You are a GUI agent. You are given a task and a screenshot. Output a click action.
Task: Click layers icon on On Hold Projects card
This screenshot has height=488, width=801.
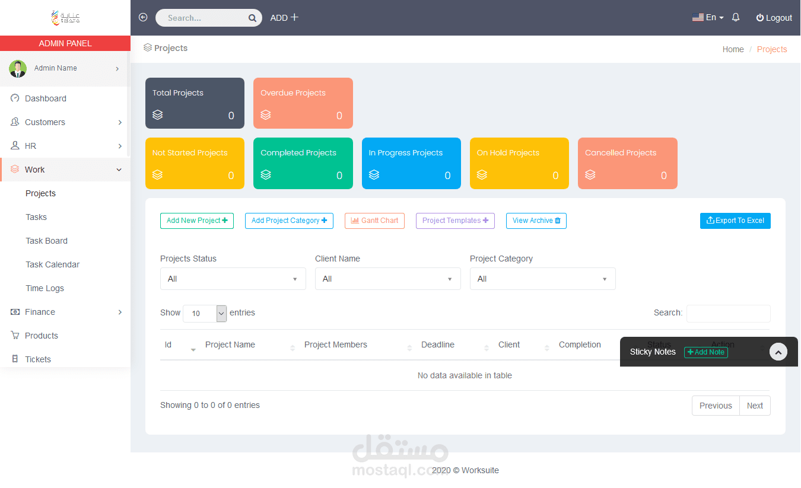[482, 175]
